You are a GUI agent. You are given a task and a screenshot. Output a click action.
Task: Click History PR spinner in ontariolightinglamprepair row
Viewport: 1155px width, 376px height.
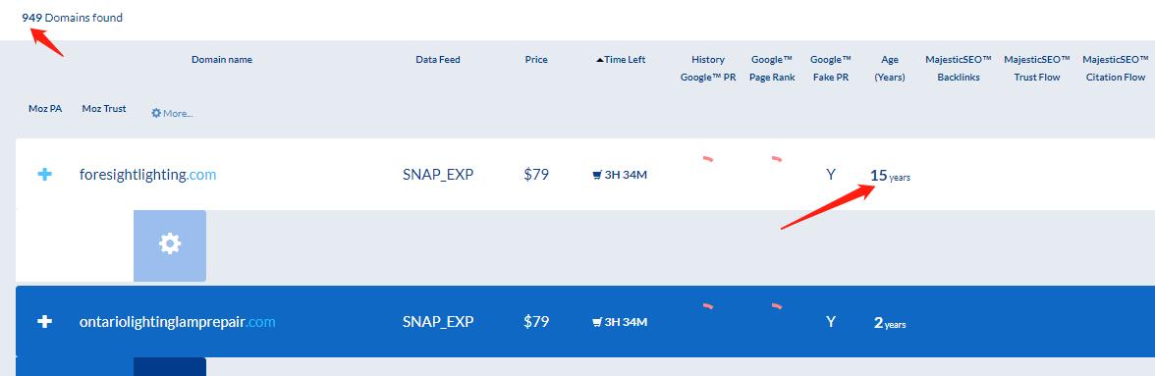[x=708, y=305]
